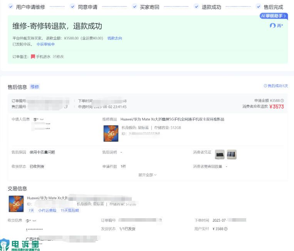Click the 售后完成 step checkmark
This screenshot has height=251, width=294.
[259, 7]
